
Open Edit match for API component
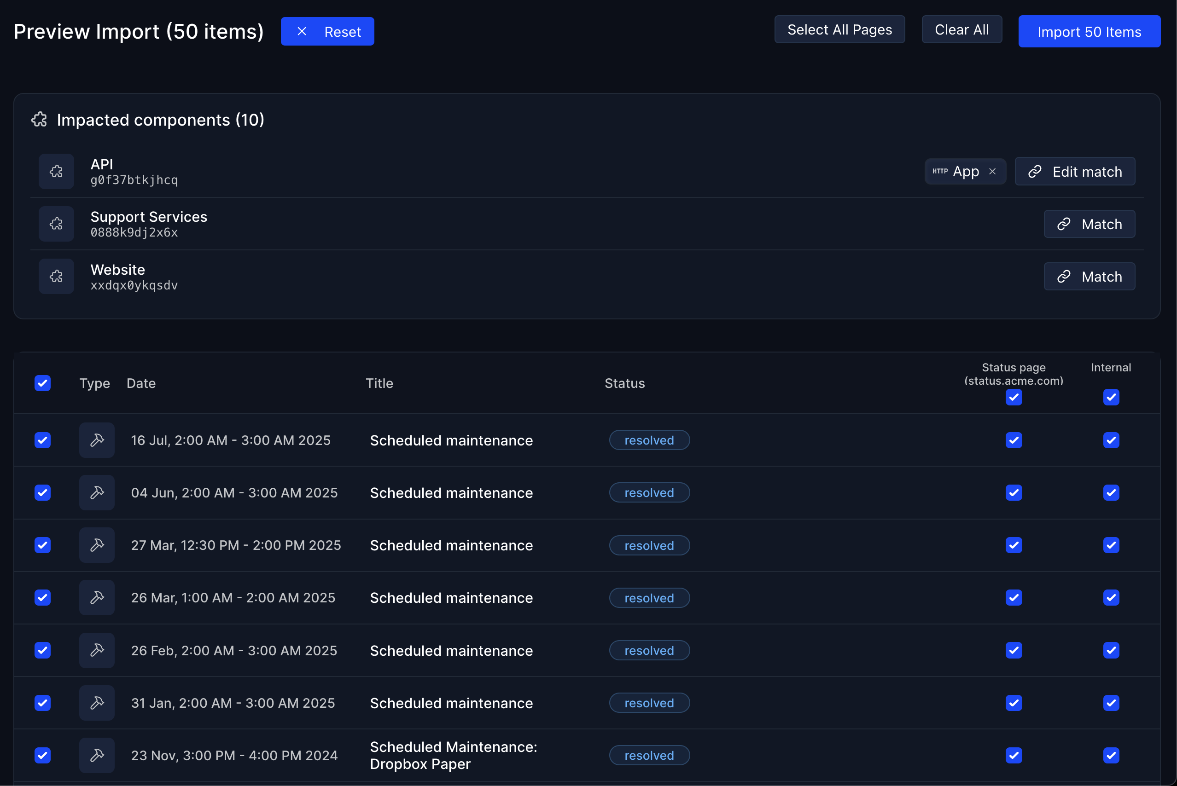click(1074, 172)
